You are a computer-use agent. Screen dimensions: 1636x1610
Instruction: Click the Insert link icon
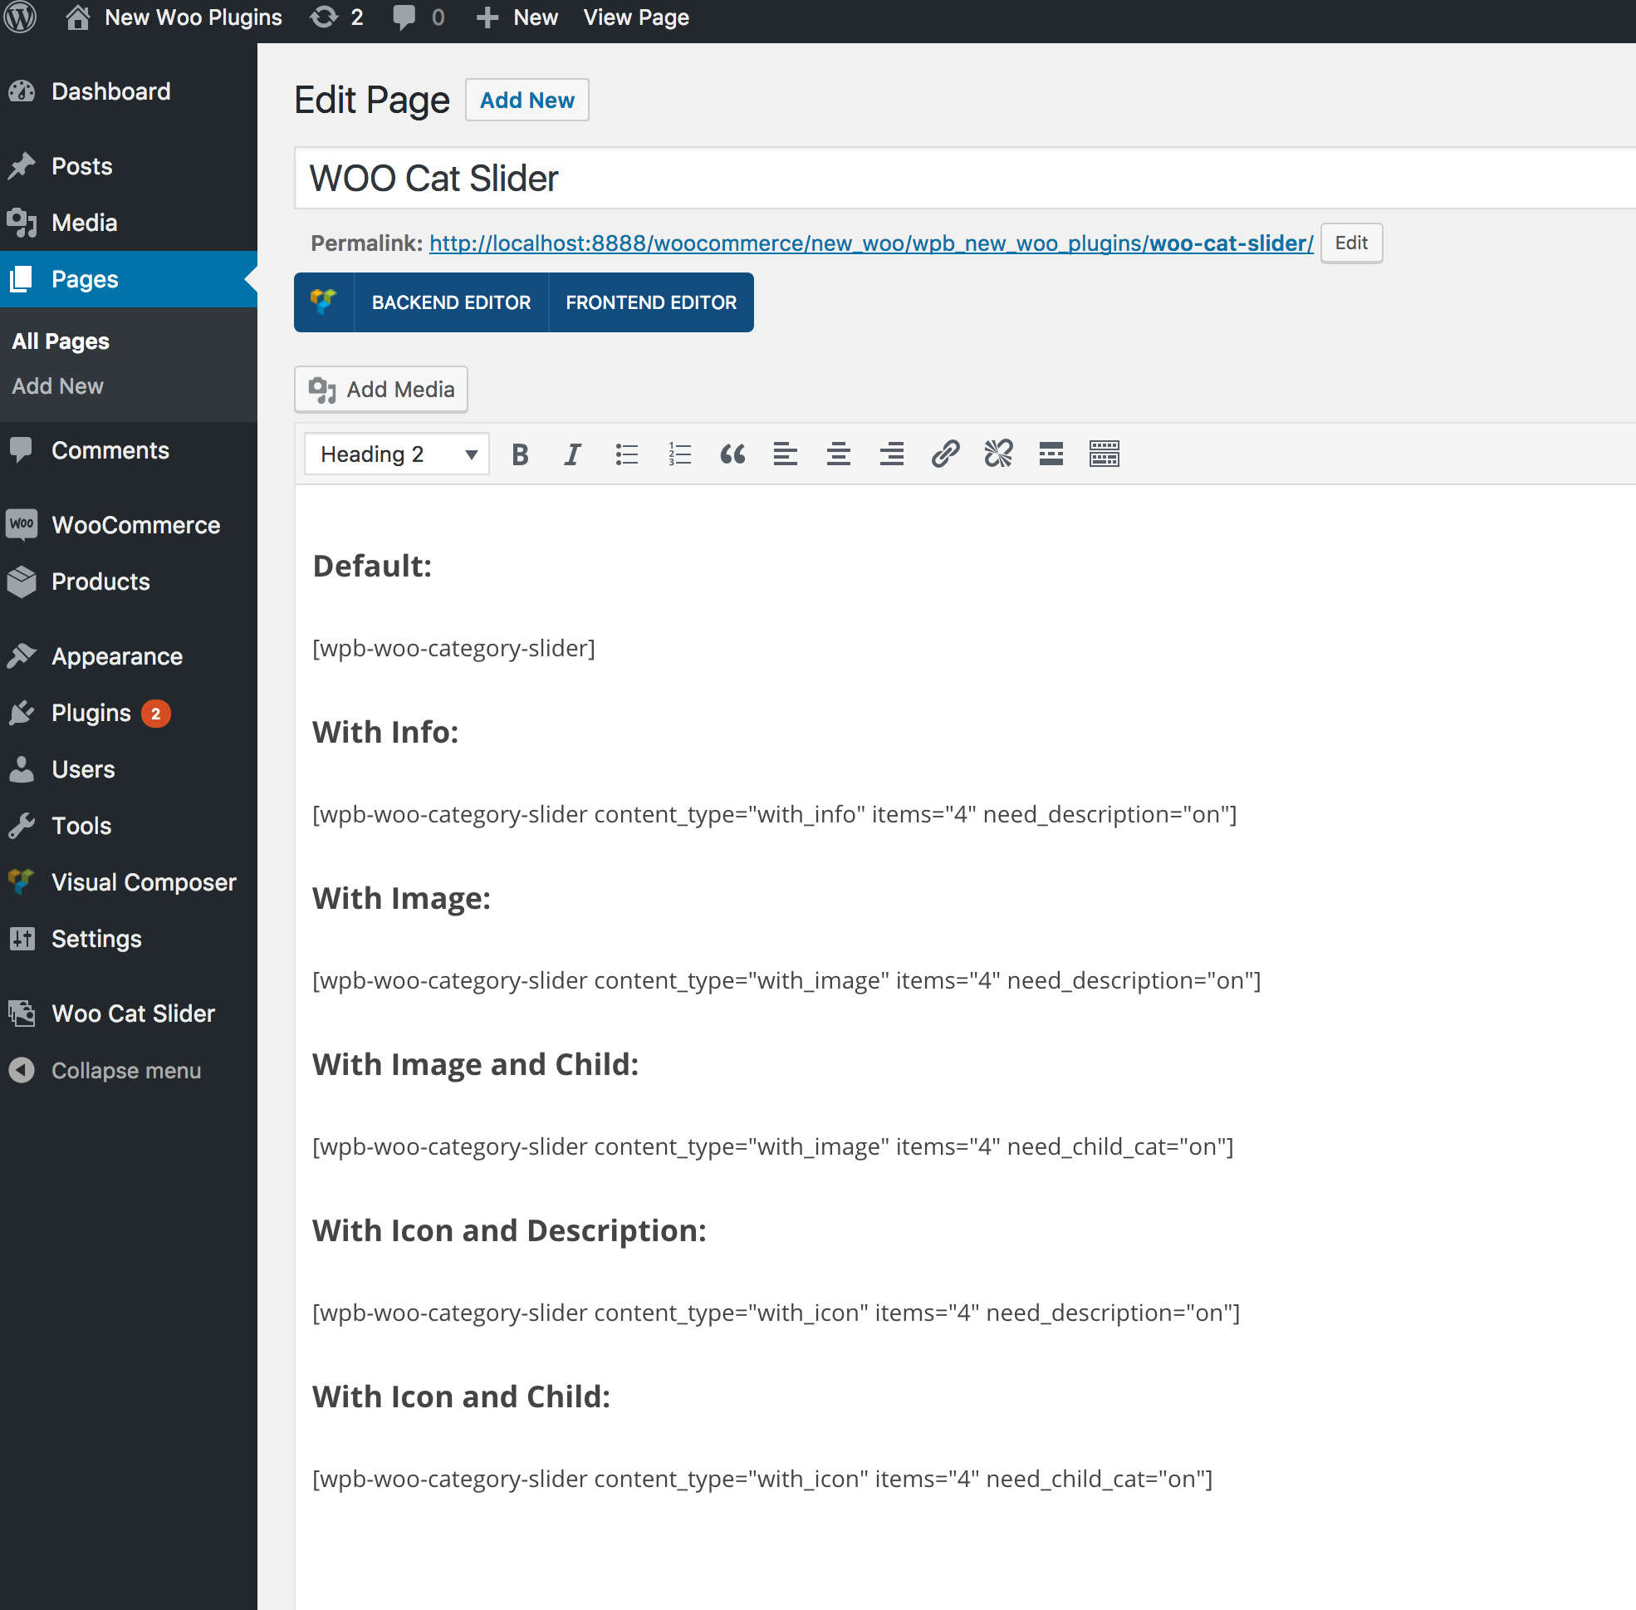pyautogui.click(x=943, y=454)
